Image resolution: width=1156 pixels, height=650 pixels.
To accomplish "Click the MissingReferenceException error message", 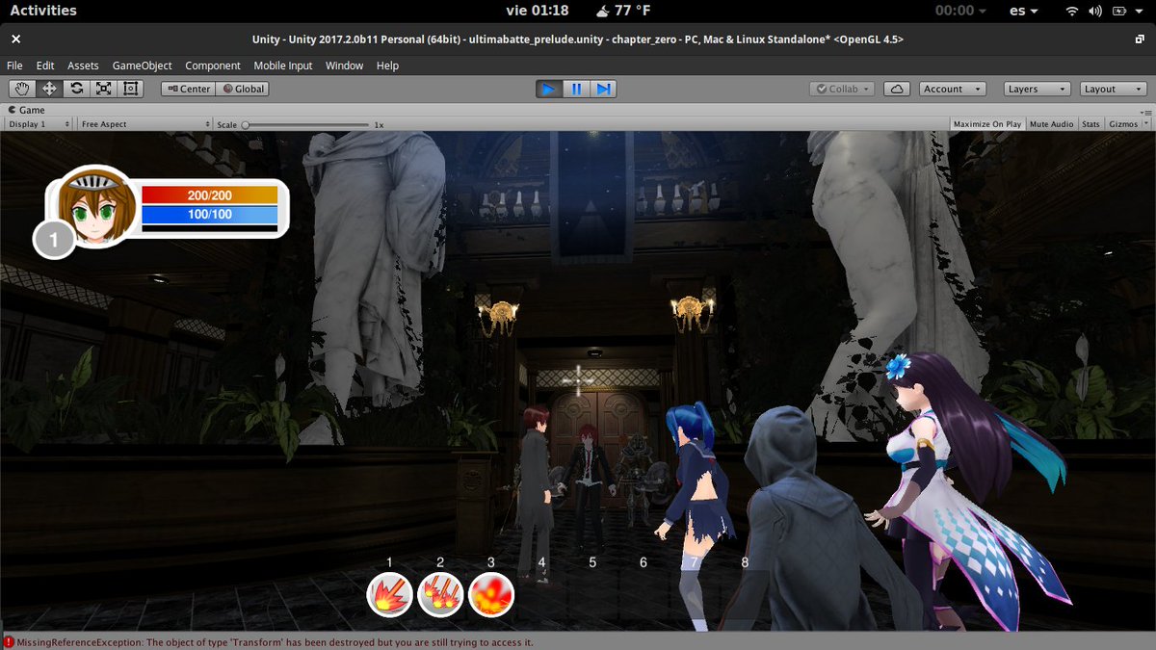I will pos(275,642).
